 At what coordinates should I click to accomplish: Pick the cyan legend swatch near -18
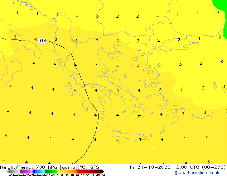point(43,171)
